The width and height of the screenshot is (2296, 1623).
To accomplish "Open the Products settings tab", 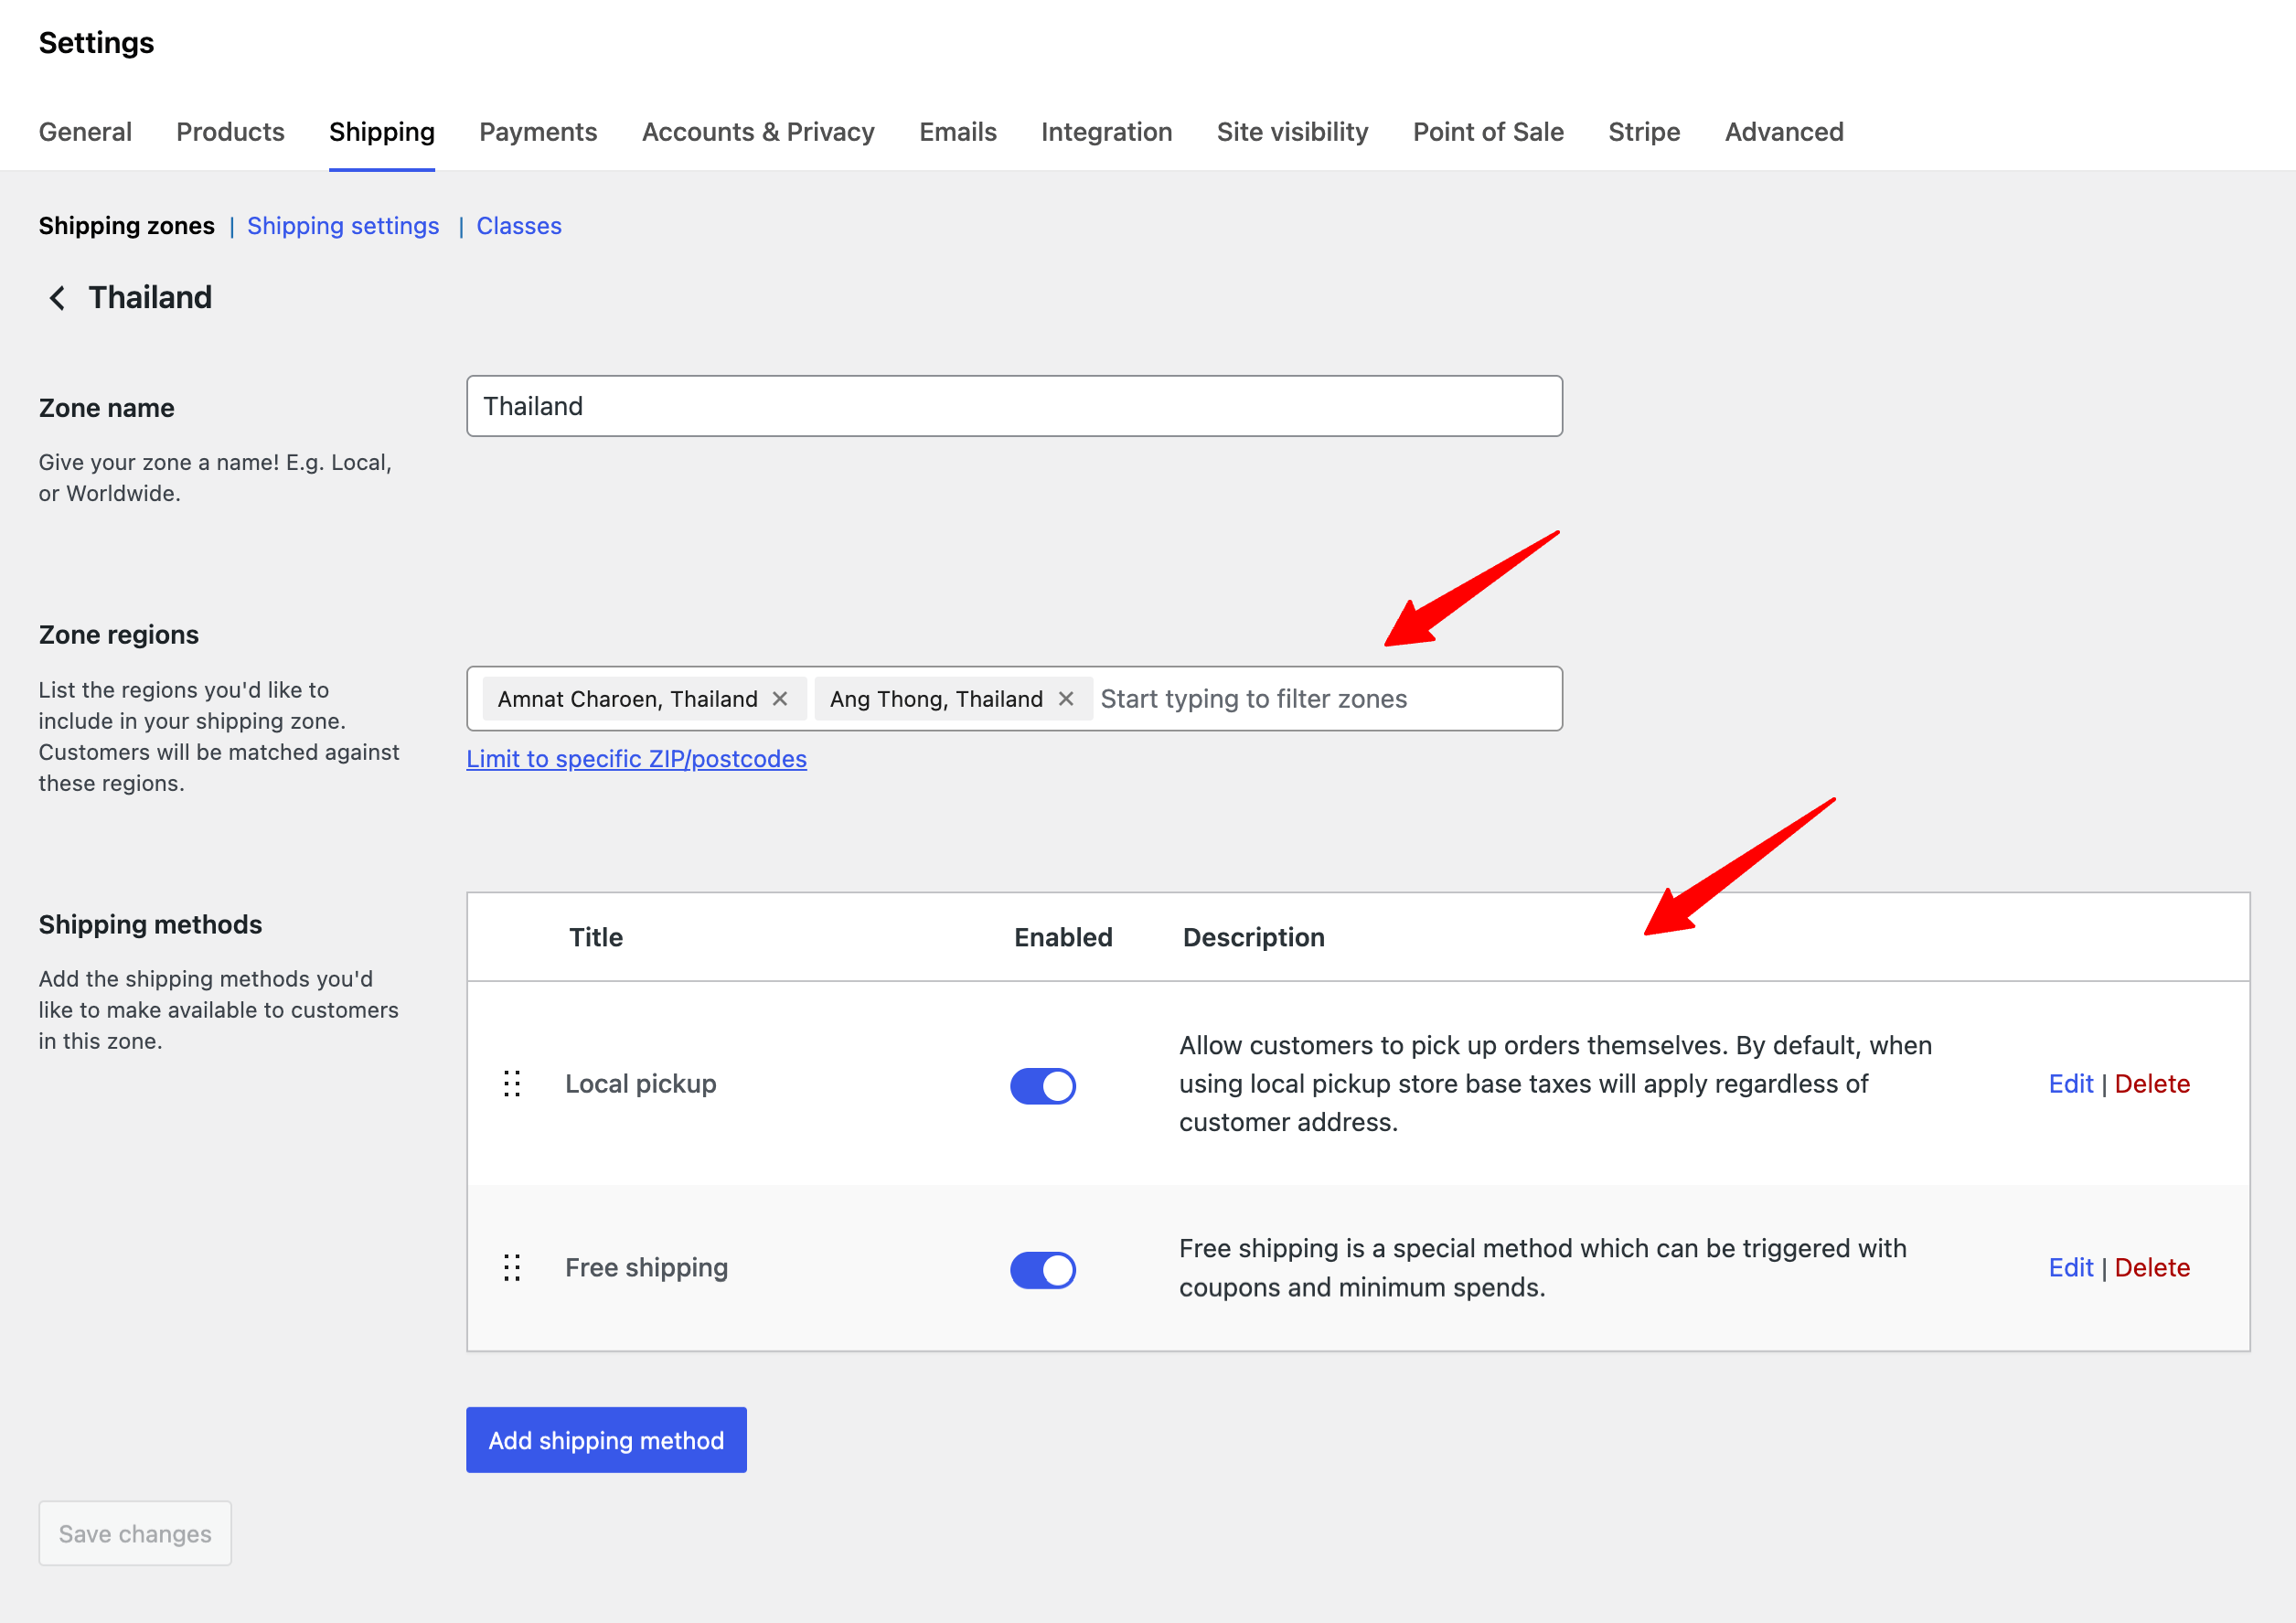I will pos(230,132).
